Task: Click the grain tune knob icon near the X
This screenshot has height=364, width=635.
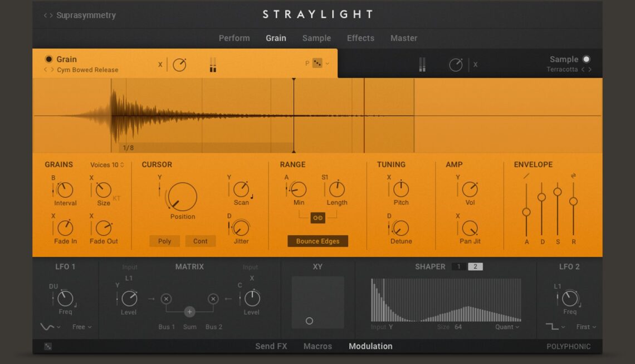Action: [x=178, y=64]
